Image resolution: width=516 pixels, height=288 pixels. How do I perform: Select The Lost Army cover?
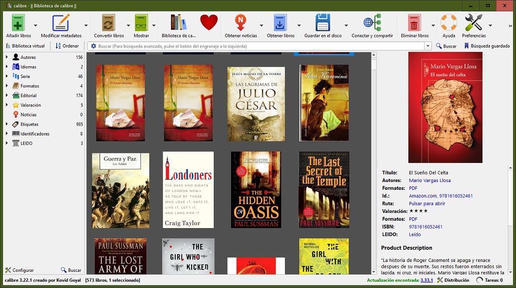[x=120, y=256]
